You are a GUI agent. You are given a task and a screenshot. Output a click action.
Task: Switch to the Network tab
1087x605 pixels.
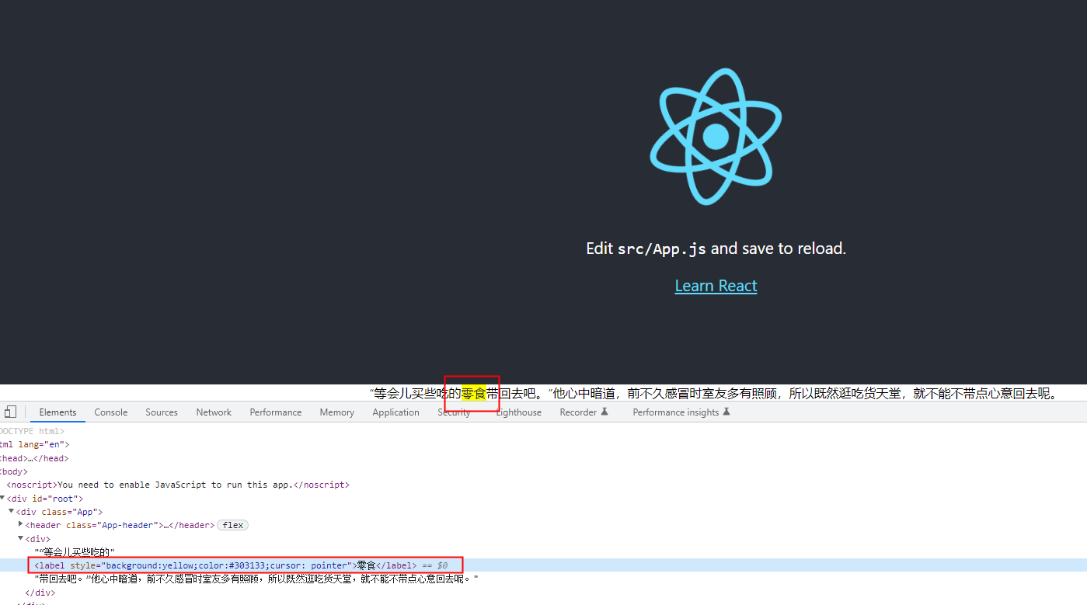pyautogui.click(x=214, y=412)
